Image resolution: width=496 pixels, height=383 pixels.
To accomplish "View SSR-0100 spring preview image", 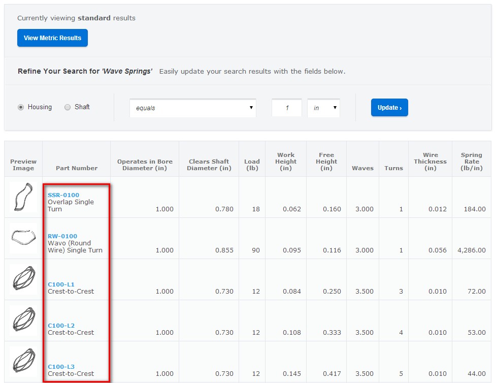I will (x=23, y=197).
